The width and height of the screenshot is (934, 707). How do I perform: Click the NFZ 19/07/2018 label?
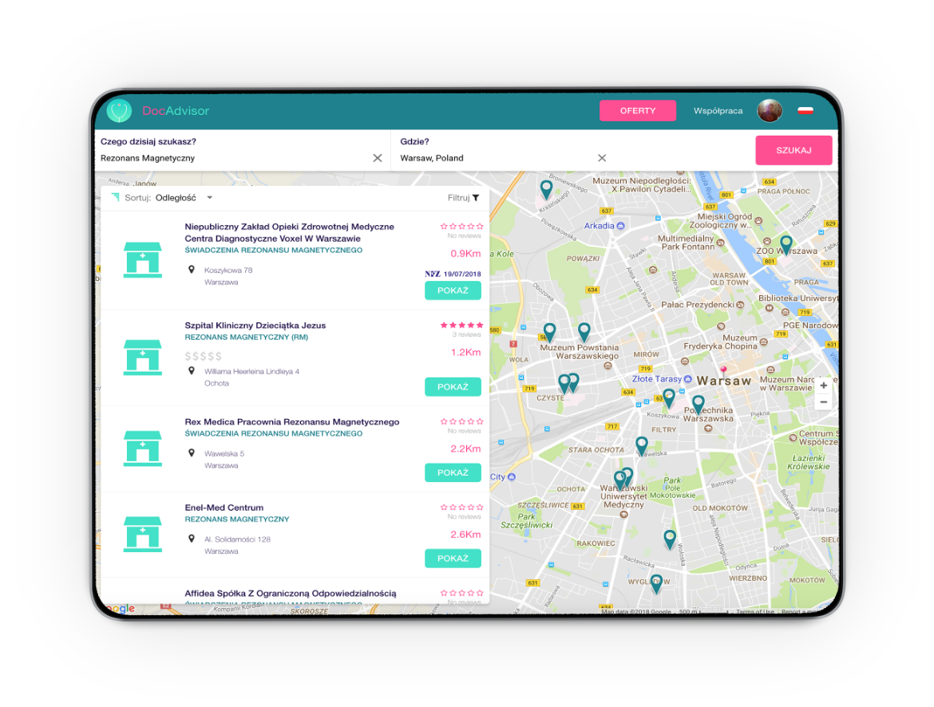pyautogui.click(x=453, y=274)
